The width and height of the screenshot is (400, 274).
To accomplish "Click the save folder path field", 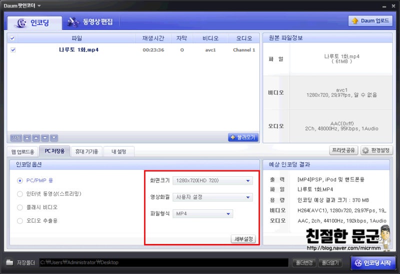I will tap(164, 262).
